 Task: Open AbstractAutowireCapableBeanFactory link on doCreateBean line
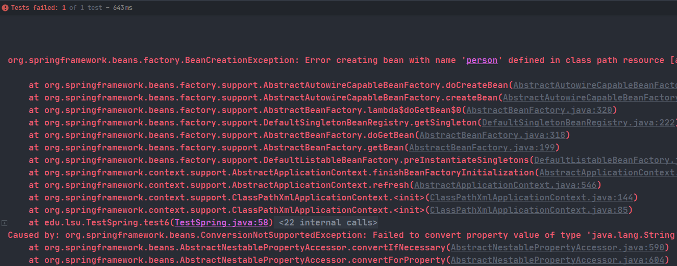click(595, 85)
